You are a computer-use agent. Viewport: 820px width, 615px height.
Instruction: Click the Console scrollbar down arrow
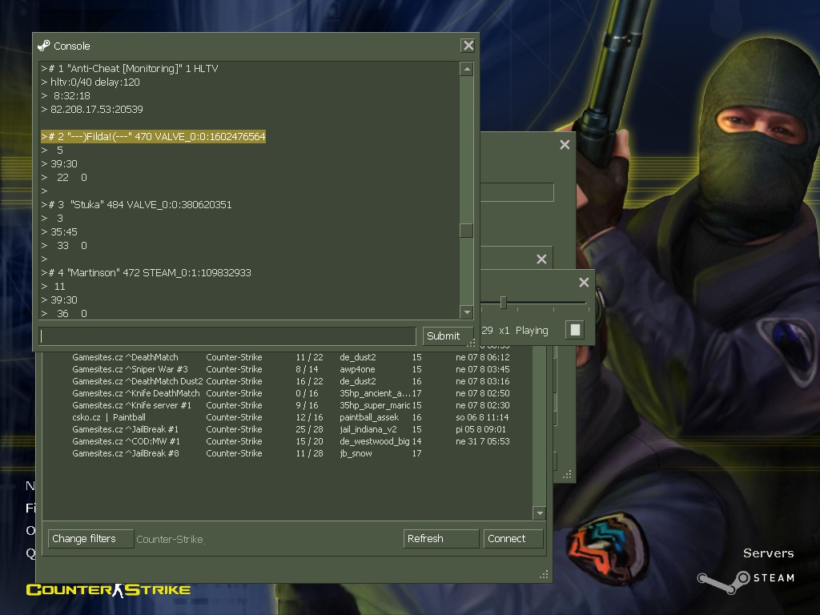pyautogui.click(x=467, y=312)
